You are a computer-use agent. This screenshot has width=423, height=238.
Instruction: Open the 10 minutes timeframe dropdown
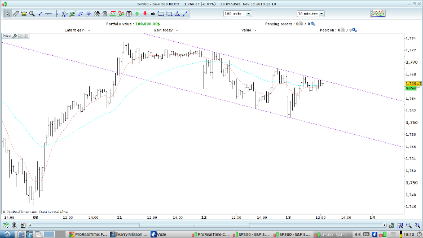[321, 14]
